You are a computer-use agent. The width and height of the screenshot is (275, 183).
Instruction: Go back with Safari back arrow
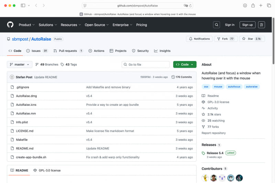click(x=36, y=5)
